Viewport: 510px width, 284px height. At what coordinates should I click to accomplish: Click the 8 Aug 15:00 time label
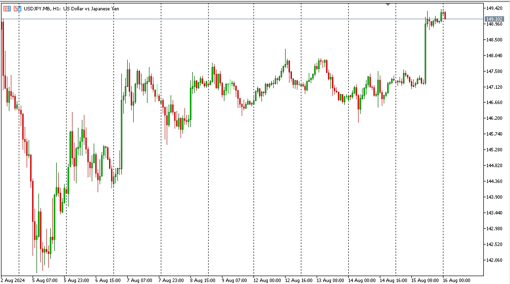203,281
